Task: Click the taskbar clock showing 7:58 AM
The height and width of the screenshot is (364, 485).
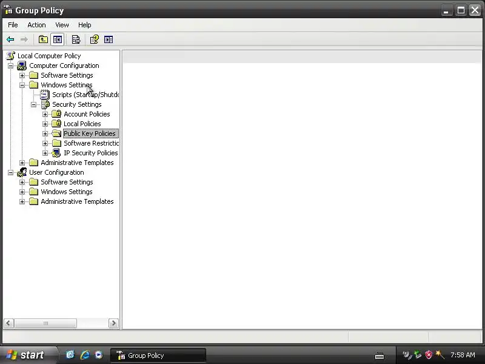Action: click(x=463, y=355)
